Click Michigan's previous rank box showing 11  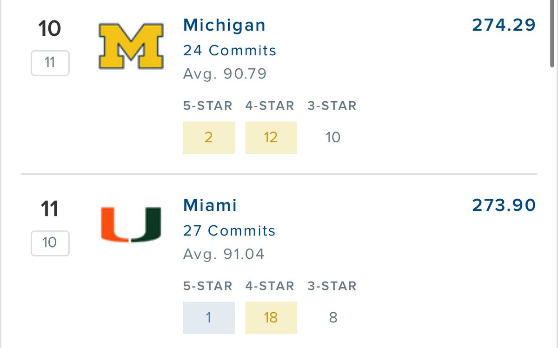click(50, 63)
